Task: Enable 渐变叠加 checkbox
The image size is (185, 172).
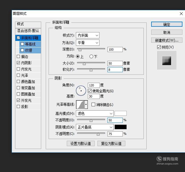Action: 18,88
